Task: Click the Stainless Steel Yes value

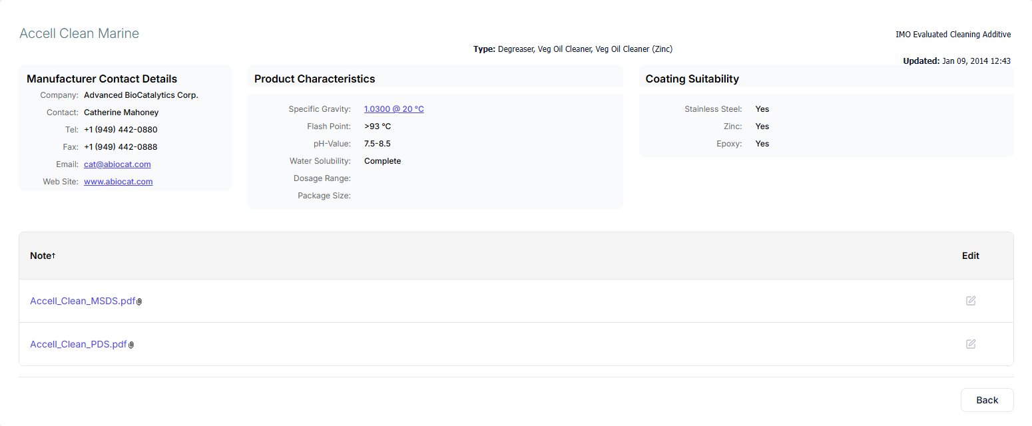Action: tap(762, 109)
